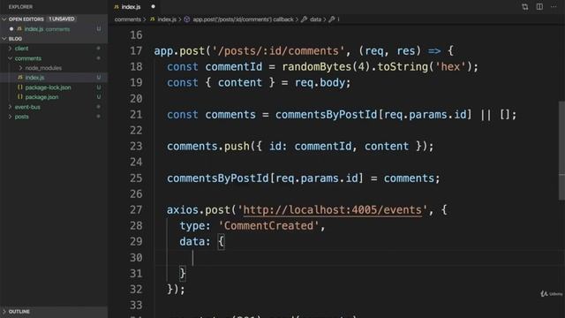This screenshot has width=565, height=318.
Task: Click line number 27 in the gutter
Action: point(136,210)
